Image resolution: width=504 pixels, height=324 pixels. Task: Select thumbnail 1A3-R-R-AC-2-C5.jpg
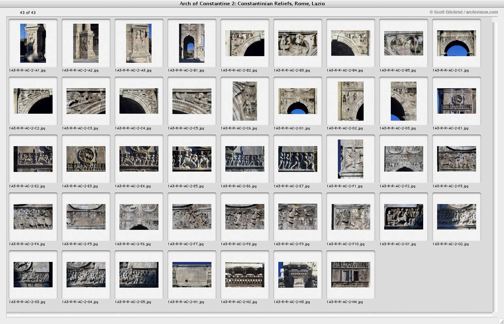point(192,101)
